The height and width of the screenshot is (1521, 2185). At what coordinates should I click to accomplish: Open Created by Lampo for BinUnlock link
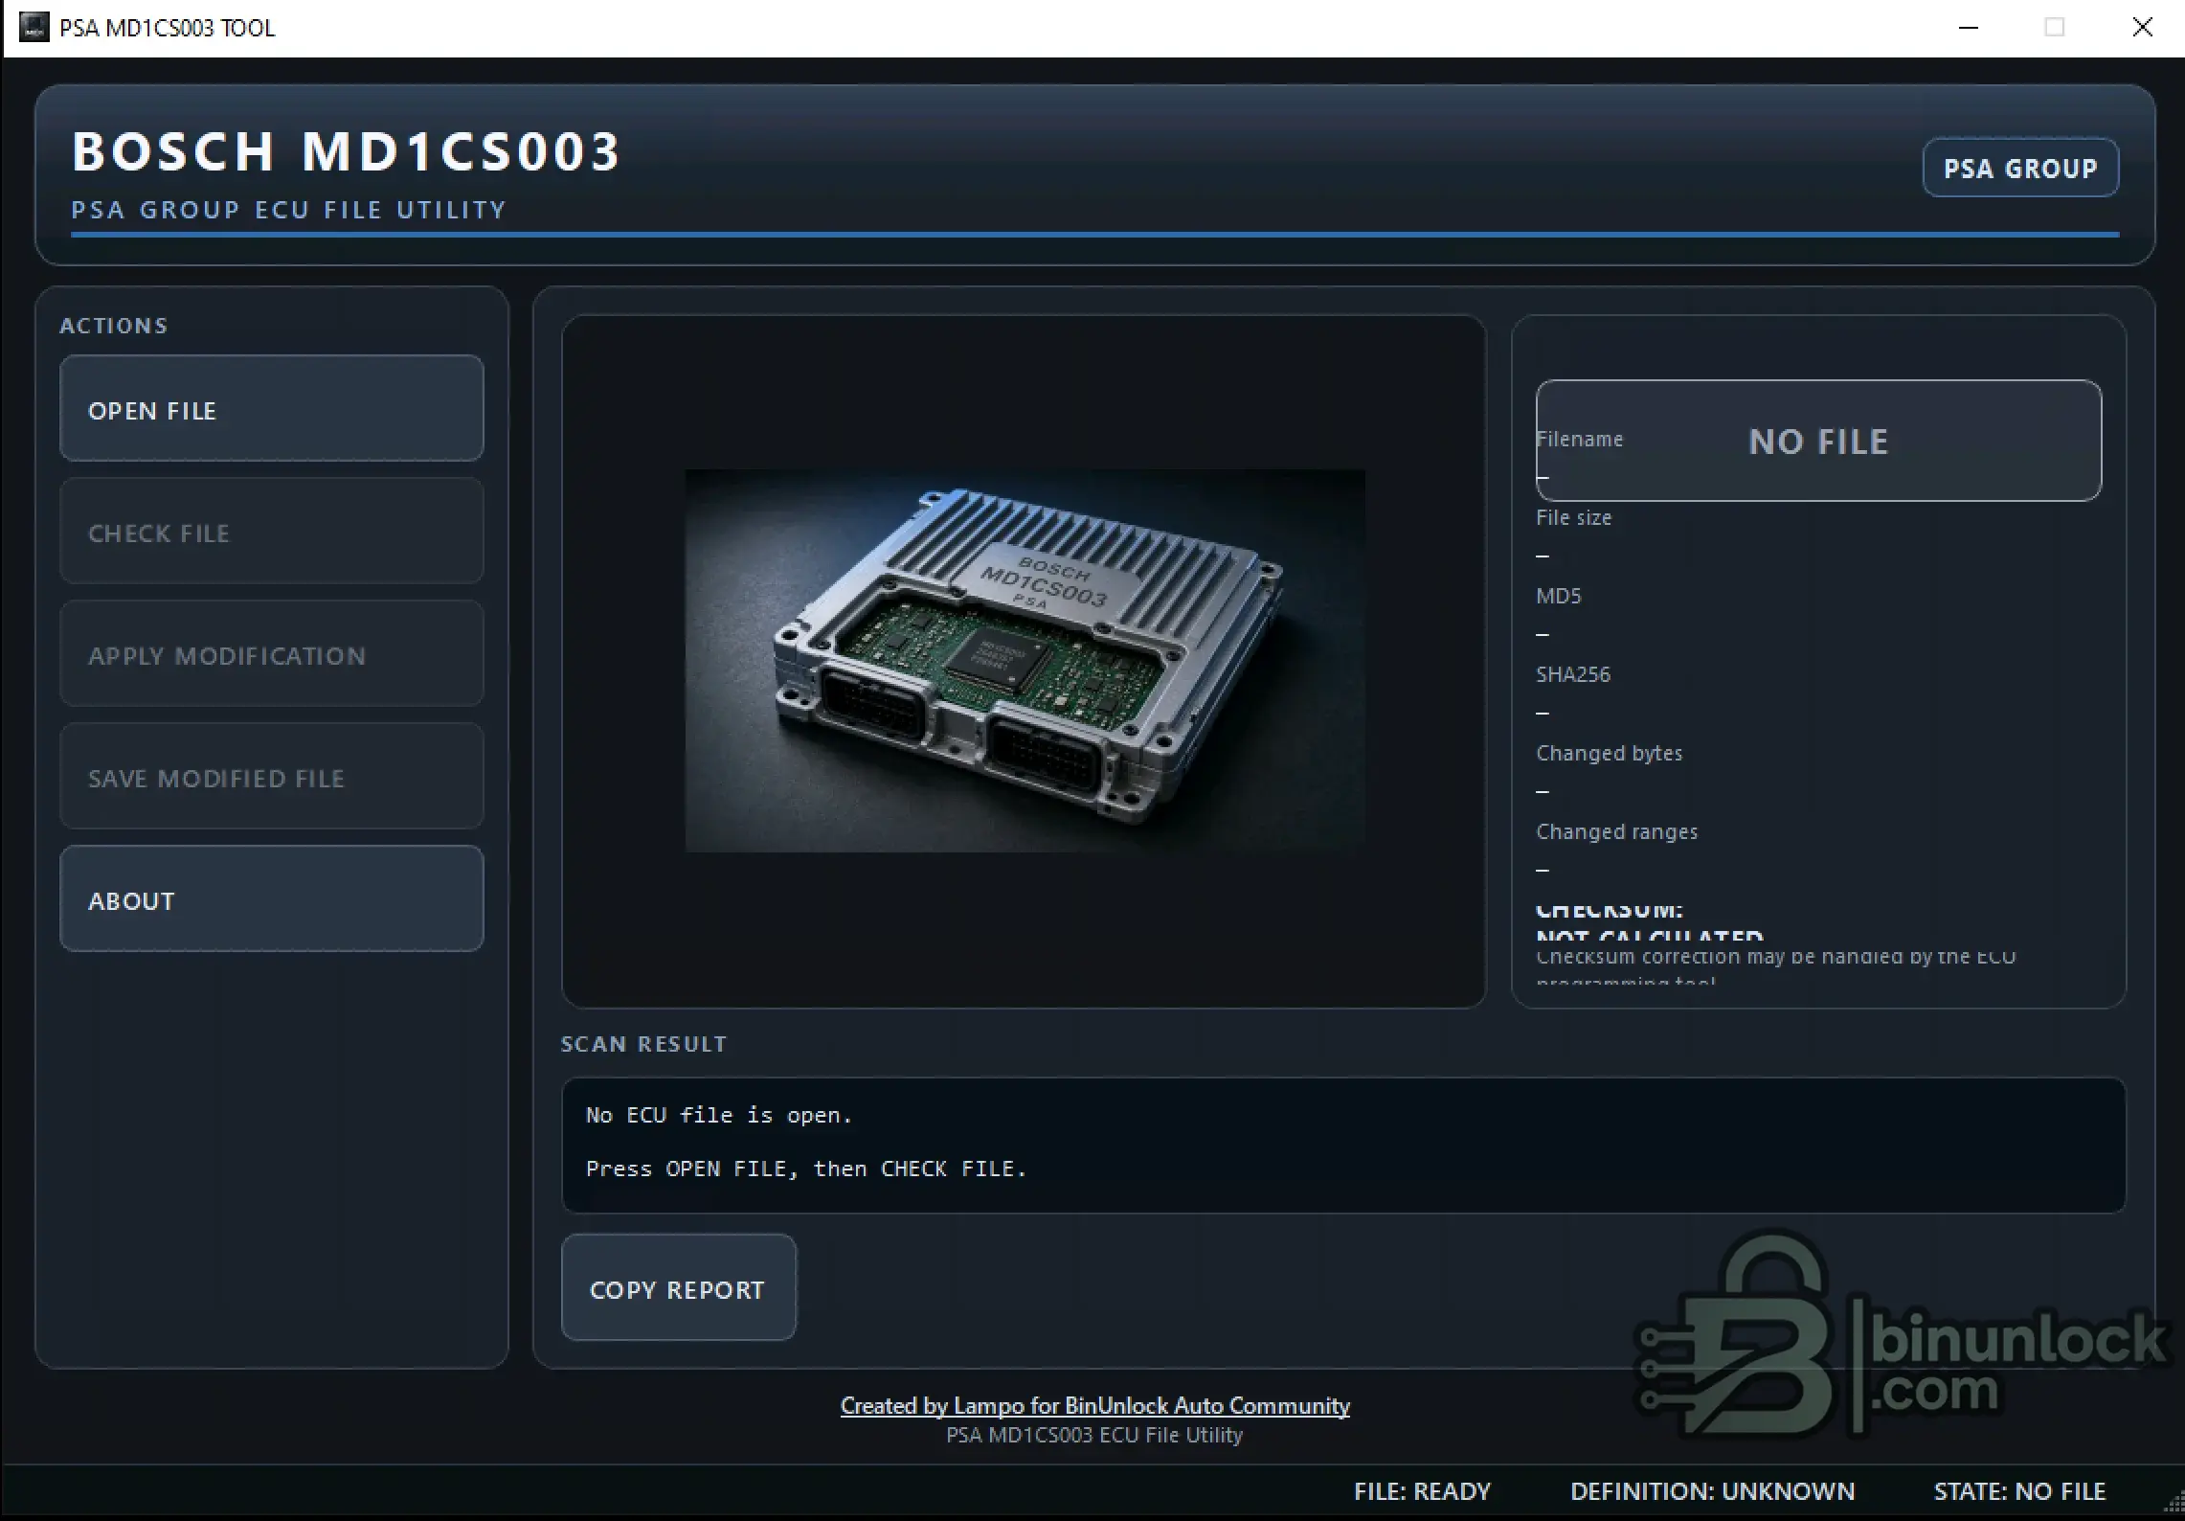pyautogui.click(x=1094, y=1406)
